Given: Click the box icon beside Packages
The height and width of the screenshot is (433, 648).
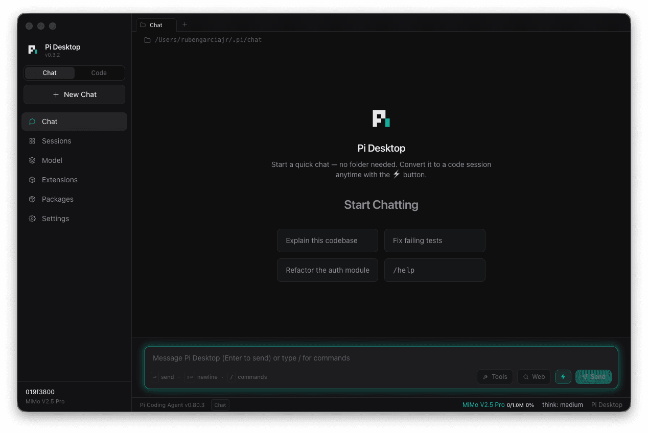Looking at the screenshot, I should [32, 199].
